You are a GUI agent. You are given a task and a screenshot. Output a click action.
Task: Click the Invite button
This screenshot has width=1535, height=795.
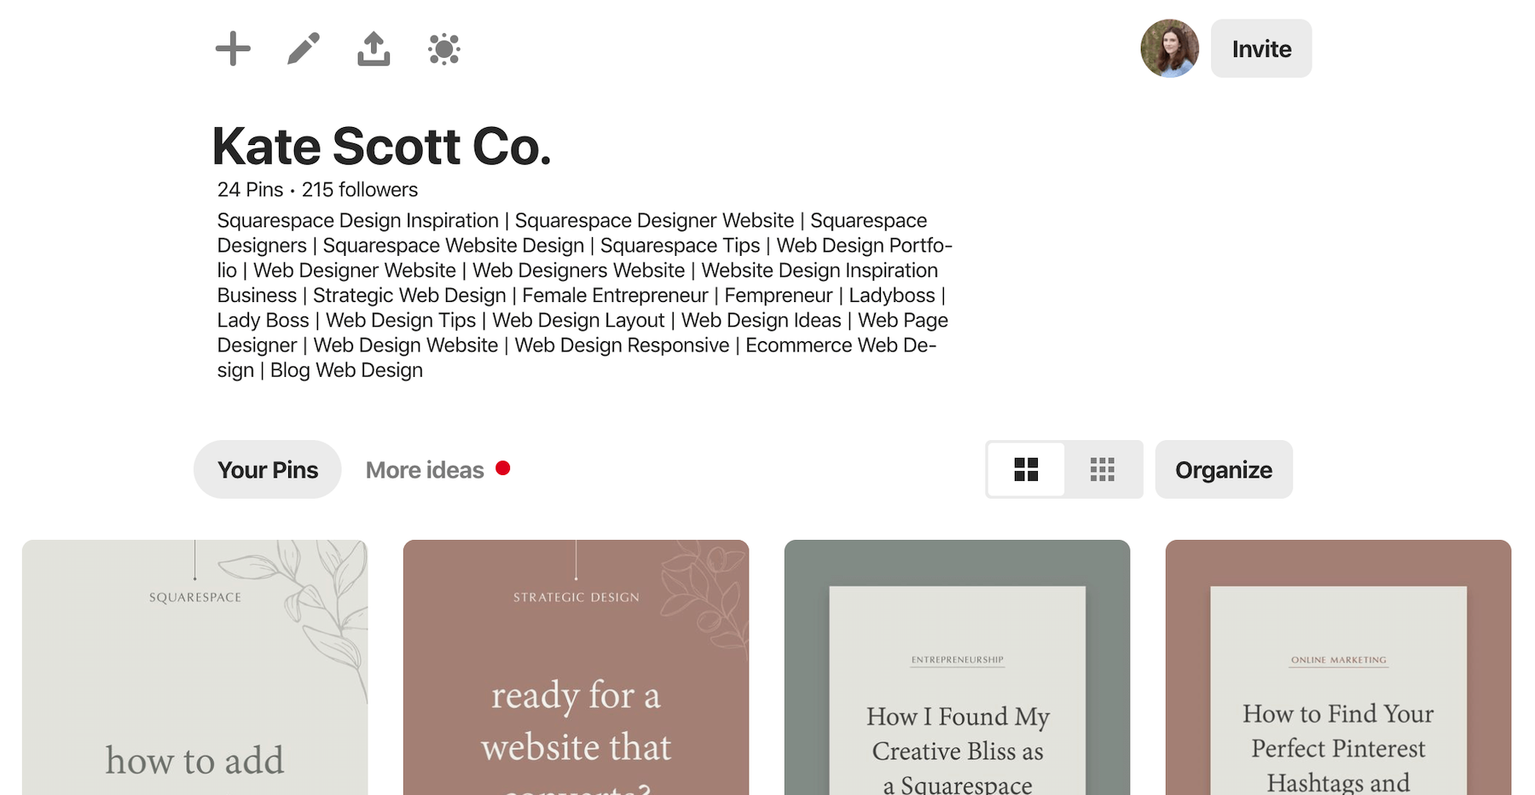tap(1261, 49)
